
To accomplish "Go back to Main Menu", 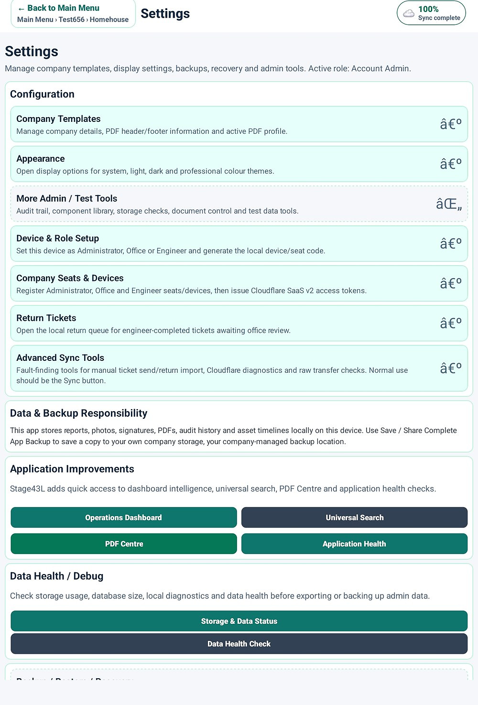I will click(x=58, y=8).
